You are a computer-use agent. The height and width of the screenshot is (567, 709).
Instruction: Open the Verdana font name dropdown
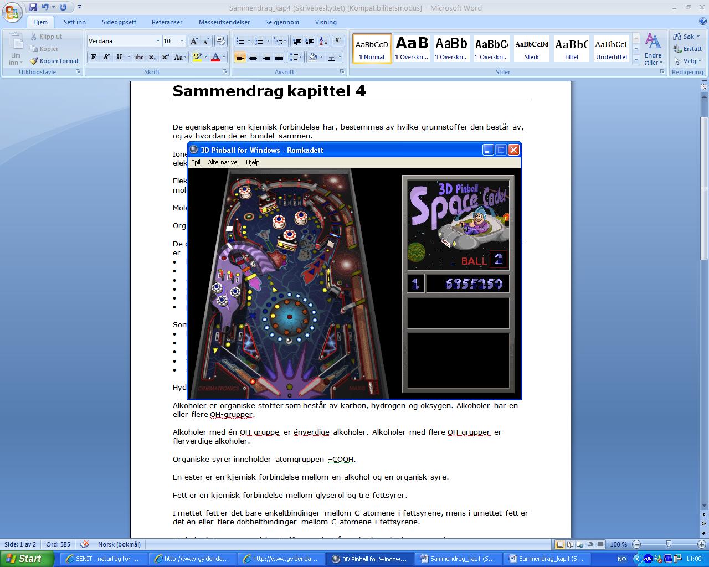tap(157, 41)
